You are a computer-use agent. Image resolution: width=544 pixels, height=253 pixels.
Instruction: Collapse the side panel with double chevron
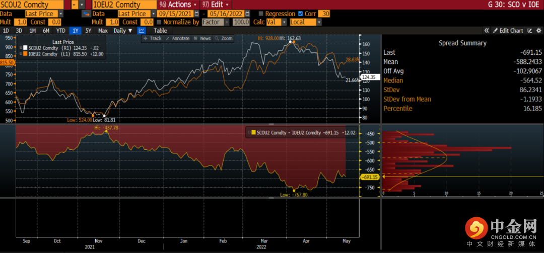click(x=487, y=31)
